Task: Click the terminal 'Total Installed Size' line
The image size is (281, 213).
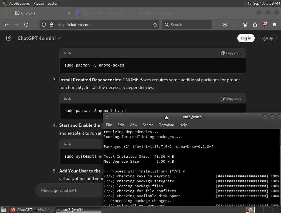Action: [139, 157]
